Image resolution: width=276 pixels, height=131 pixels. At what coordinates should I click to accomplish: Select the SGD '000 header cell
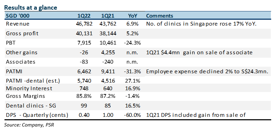click(18, 16)
